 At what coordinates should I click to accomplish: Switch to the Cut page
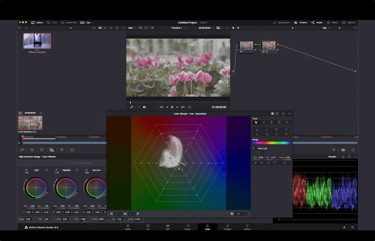pos(148,227)
